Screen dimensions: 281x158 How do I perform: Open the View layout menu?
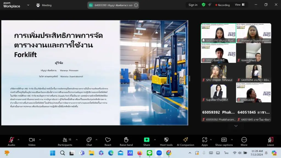240,5
